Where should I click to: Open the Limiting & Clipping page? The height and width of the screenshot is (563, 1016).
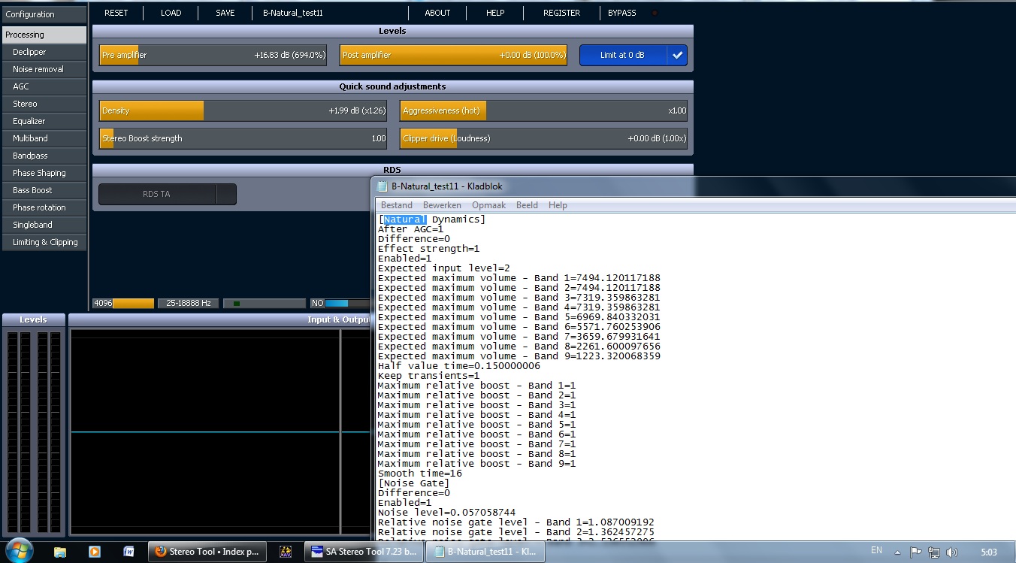(44, 242)
